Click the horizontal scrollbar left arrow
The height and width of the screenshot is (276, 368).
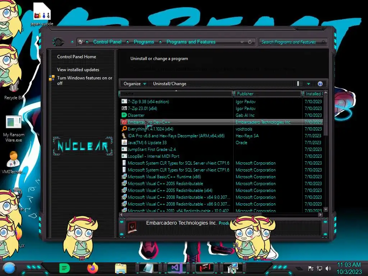tap(121, 215)
